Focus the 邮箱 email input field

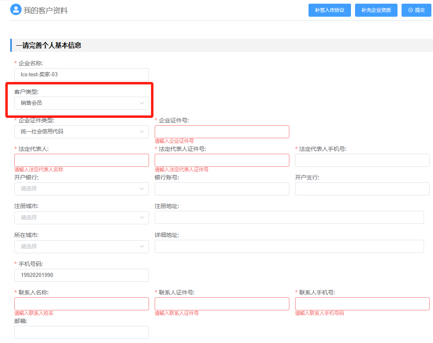[x=82, y=332]
